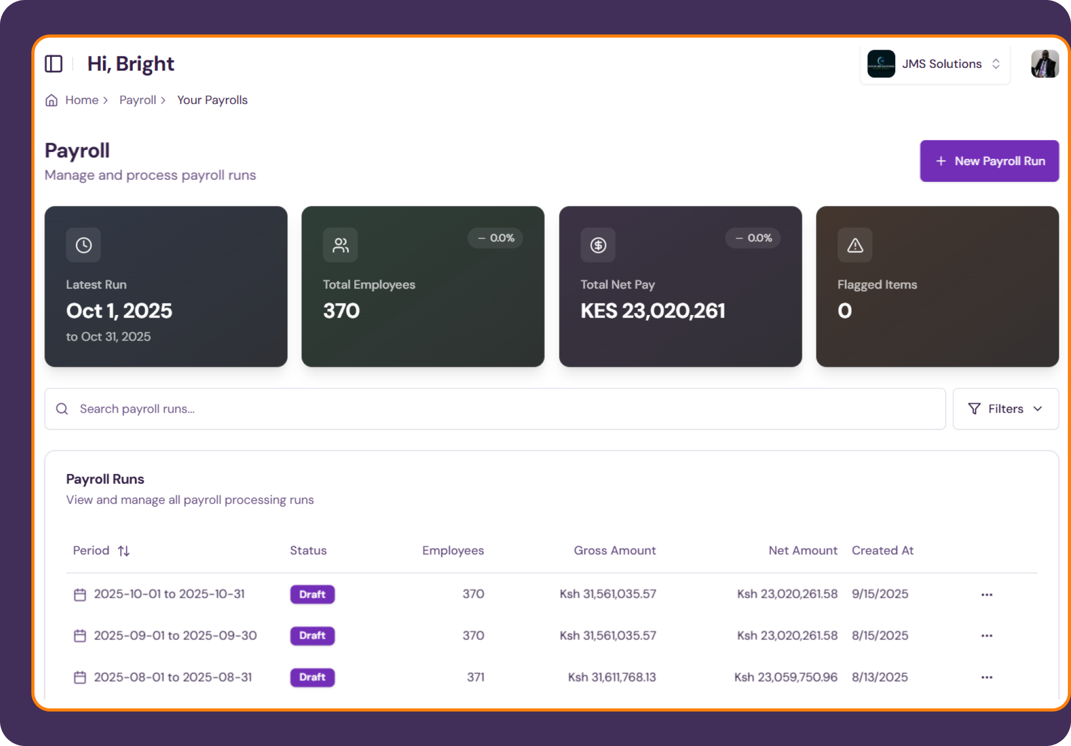Click the clock icon on Latest Run card
The height and width of the screenshot is (746, 1071).
click(x=84, y=245)
